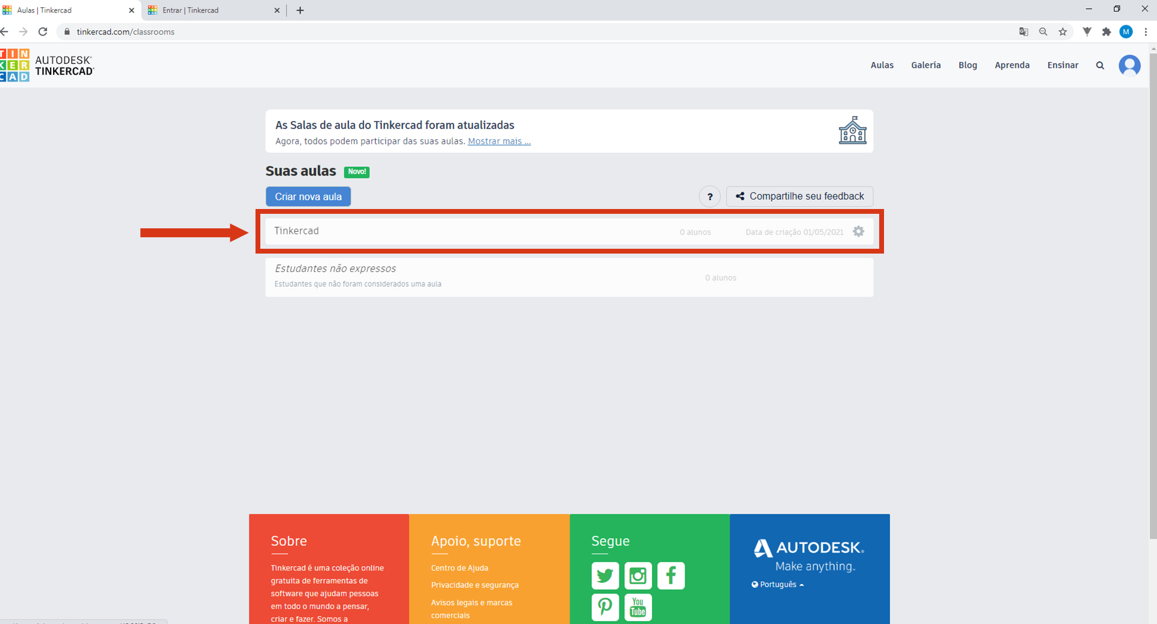Open the Galeria navigation item
The image size is (1157, 624).
click(926, 65)
